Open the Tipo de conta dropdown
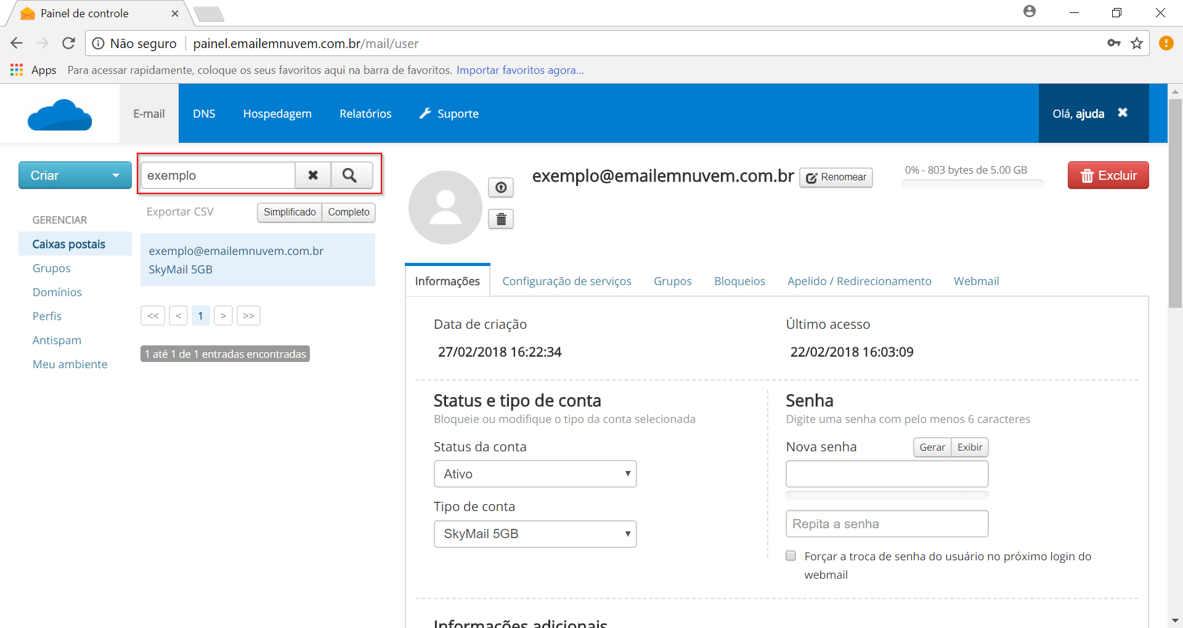Viewport: 1183px width, 628px height. (x=535, y=534)
